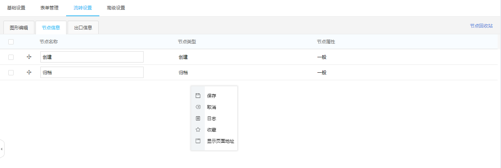Select 显示页面地址 from the context menu
Screen dimensions: 501x168
[220, 141]
